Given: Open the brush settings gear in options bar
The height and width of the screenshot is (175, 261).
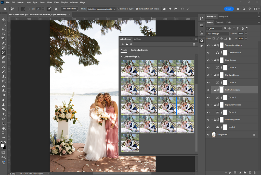Looking at the screenshot, I should 56,8.
